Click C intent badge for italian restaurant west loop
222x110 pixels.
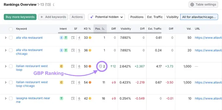61,66
